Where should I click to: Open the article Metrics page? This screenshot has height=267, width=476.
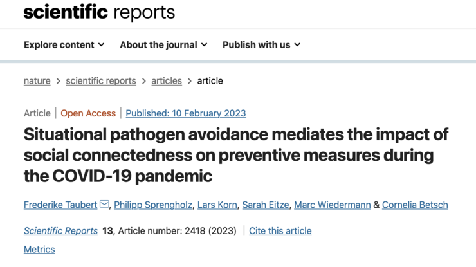tap(39, 250)
